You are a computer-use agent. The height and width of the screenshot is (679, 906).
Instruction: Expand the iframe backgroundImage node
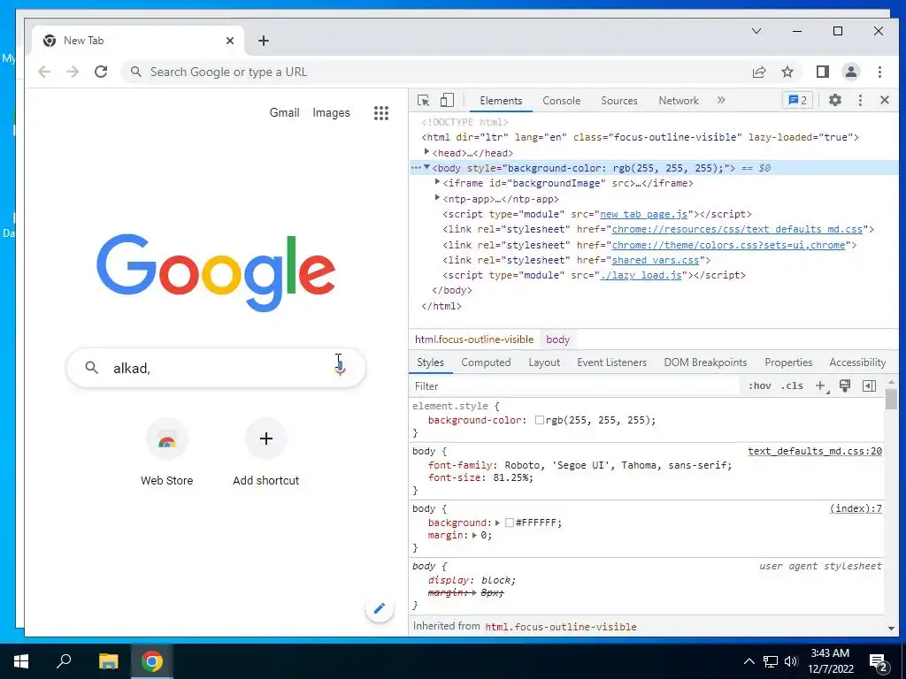[437, 182]
